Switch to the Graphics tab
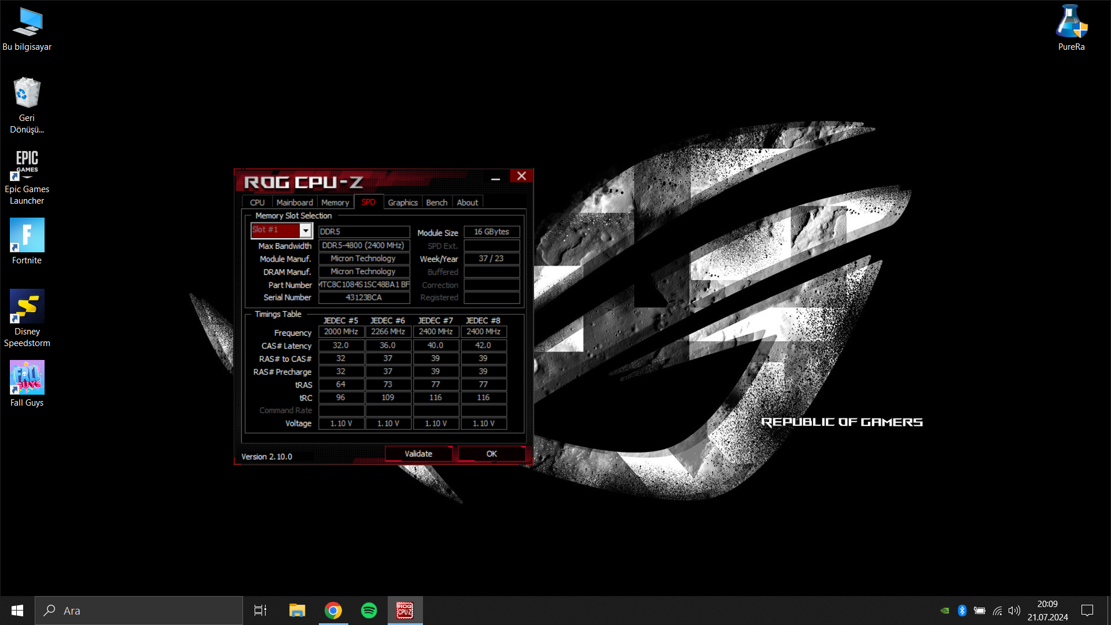The image size is (1111, 625). [402, 203]
